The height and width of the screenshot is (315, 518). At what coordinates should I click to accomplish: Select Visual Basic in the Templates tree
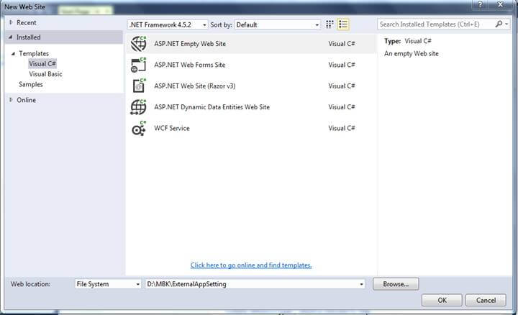45,74
